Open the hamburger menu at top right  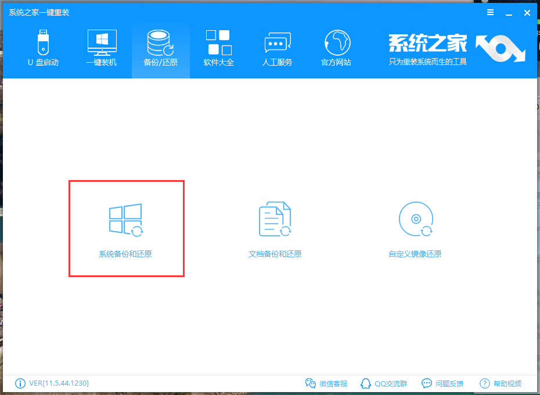point(490,12)
